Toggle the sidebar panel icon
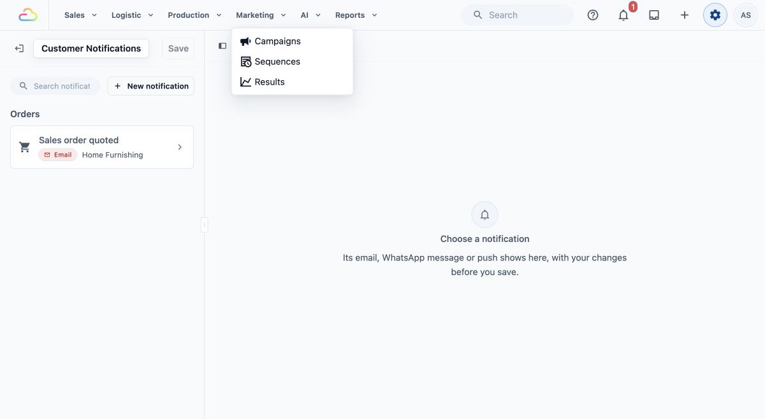The image size is (765, 419). [222, 46]
